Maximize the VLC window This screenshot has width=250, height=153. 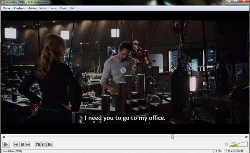(236, 2)
